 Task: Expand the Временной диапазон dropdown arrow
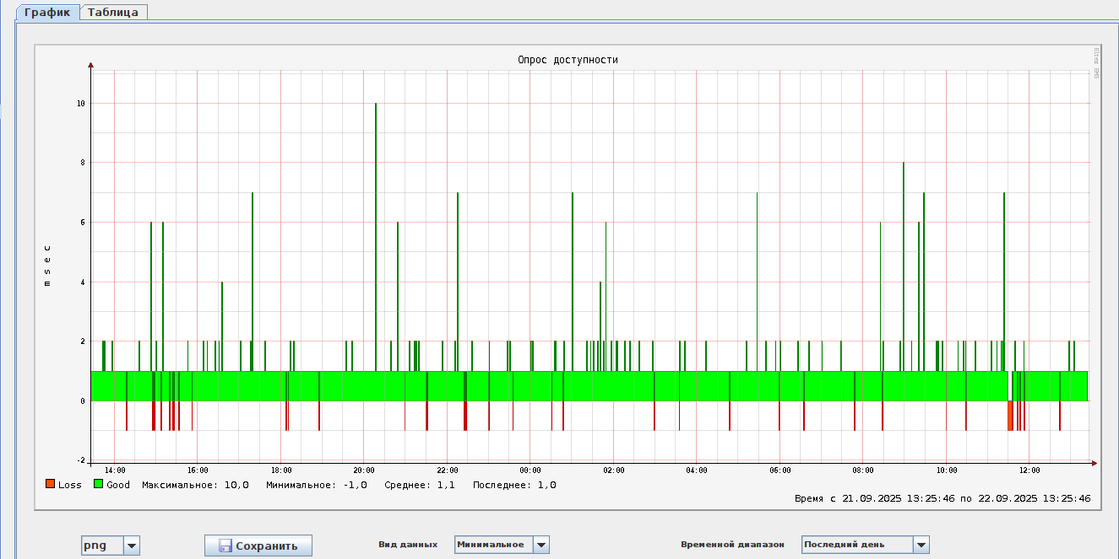921,545
